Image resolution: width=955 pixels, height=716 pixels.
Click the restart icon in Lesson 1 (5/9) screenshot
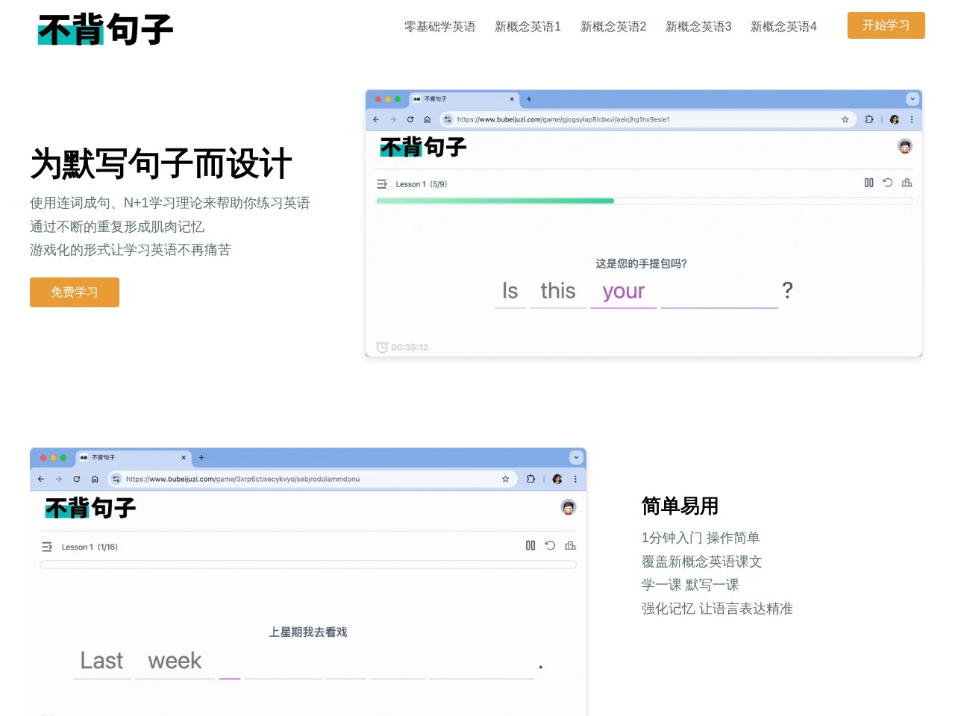888,183
